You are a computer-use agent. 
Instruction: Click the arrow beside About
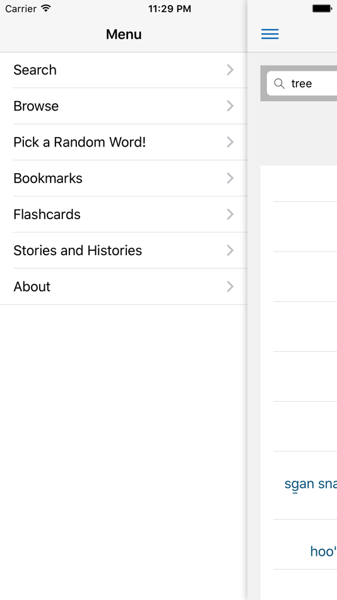click(x=230, y=287)
